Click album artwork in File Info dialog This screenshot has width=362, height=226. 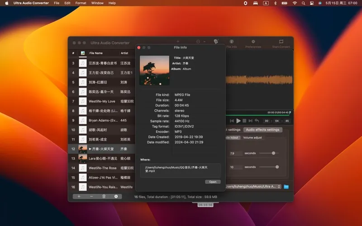click(154, 71)
